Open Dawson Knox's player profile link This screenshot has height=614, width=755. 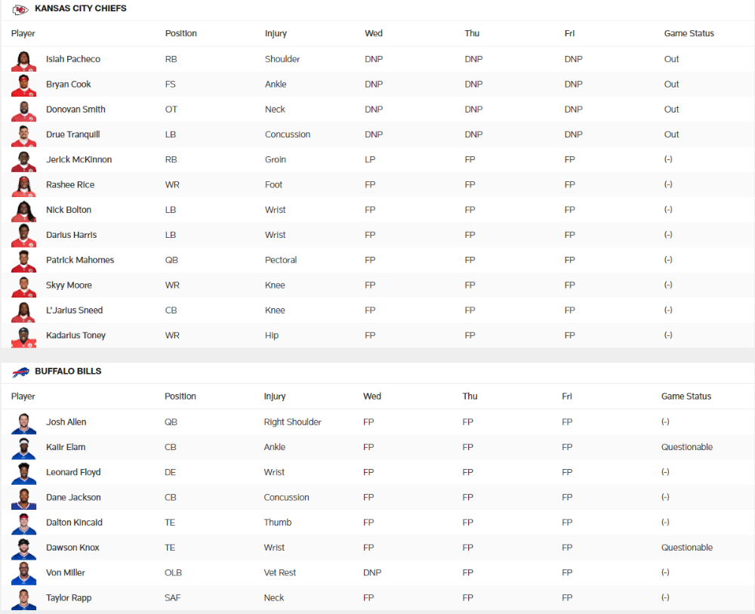click(72, 548)
